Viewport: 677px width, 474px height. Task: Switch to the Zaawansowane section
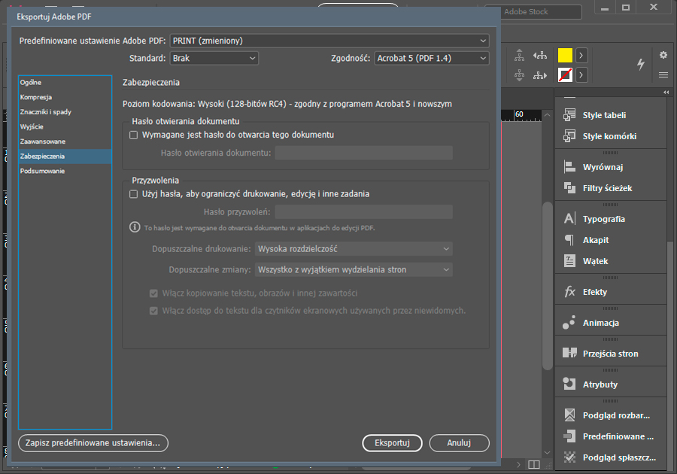tap(65, 141)
